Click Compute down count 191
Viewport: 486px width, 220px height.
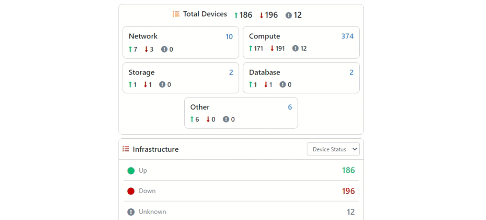point(280,48)
